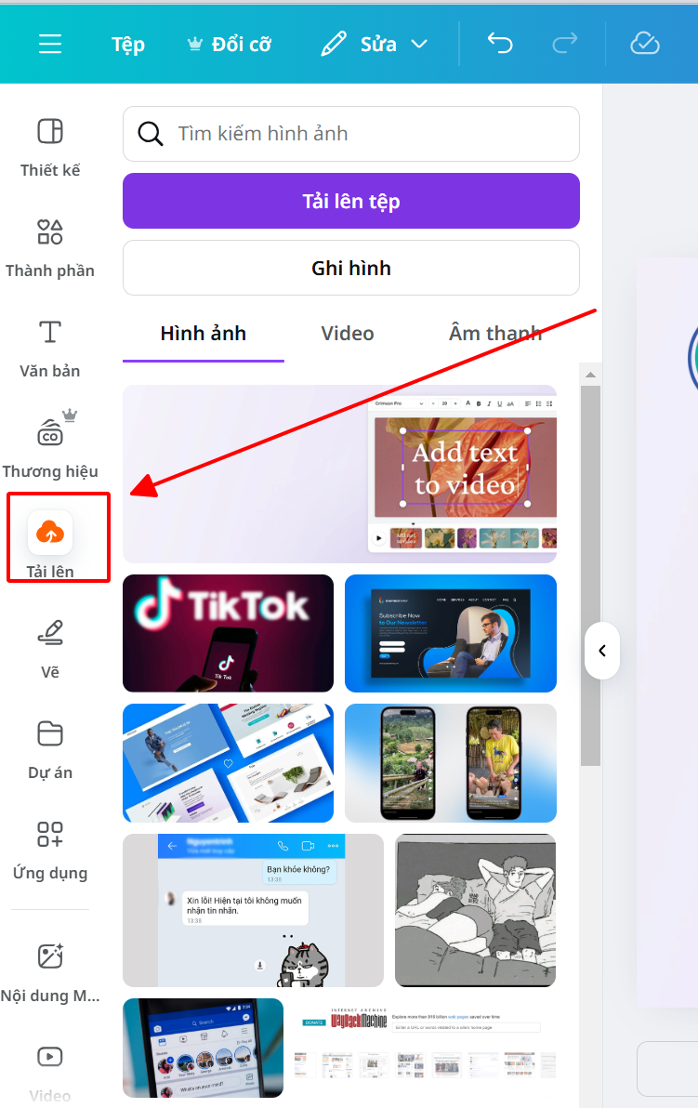Select the chat screenshot with cat thumbnail
This screenshot has width=698, height=1108.
click(x=253, y=910)
